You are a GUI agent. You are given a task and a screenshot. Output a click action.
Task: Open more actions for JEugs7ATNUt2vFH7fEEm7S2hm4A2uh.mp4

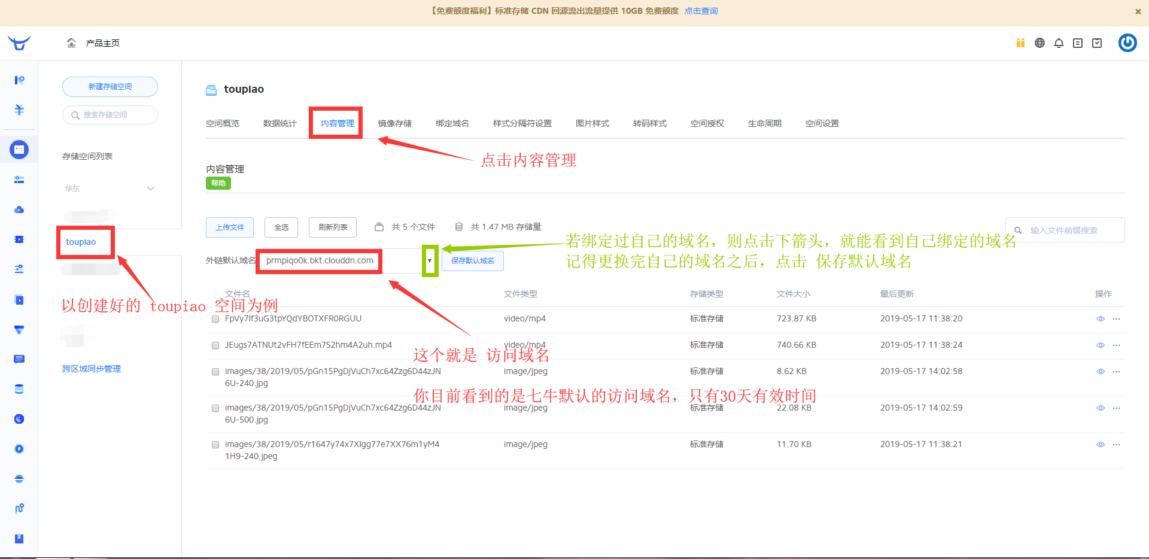1116,345
